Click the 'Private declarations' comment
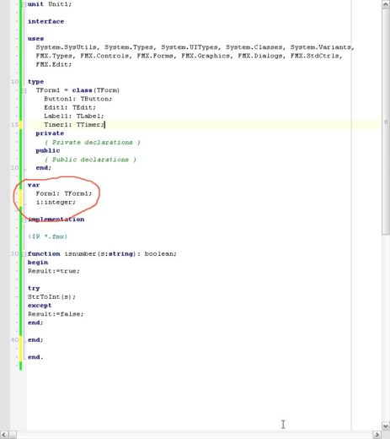This screenshot has width=390, height=439. coord(93,143)
